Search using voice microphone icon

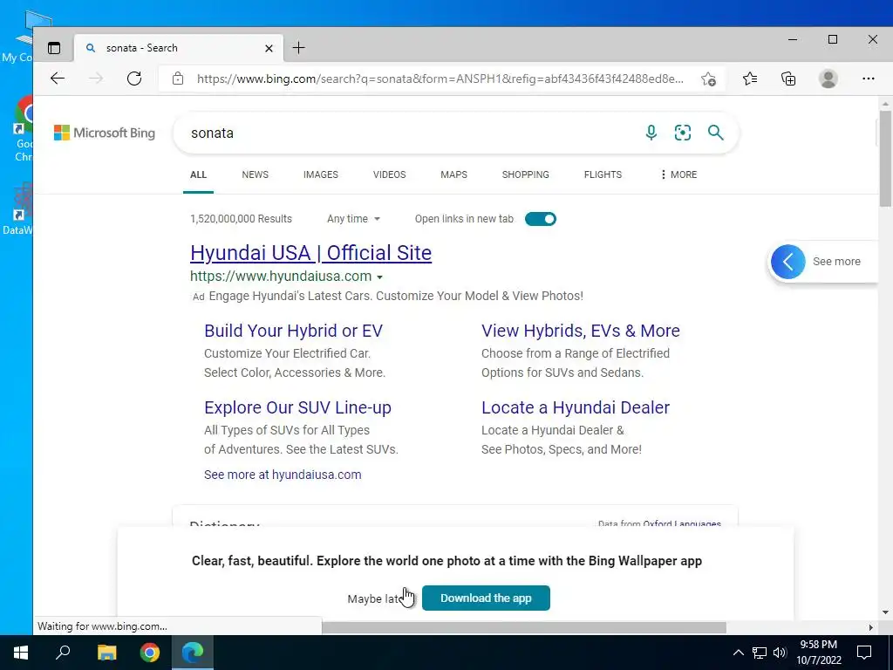pos(651,133)
